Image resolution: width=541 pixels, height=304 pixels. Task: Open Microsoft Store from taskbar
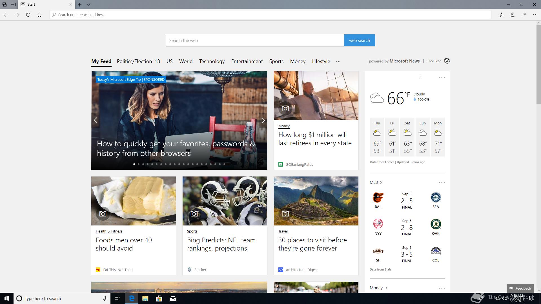click(x=159, y=298)
